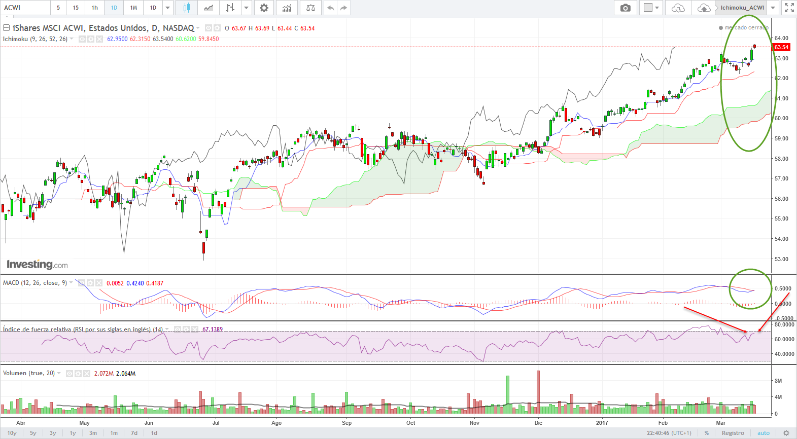Screen dimensions: 797x439
Task: Expand RSI legend dropdown arrow
Action: point(167,330)
